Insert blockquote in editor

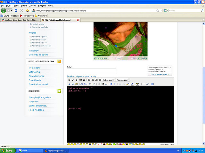[x=106, y=84]
